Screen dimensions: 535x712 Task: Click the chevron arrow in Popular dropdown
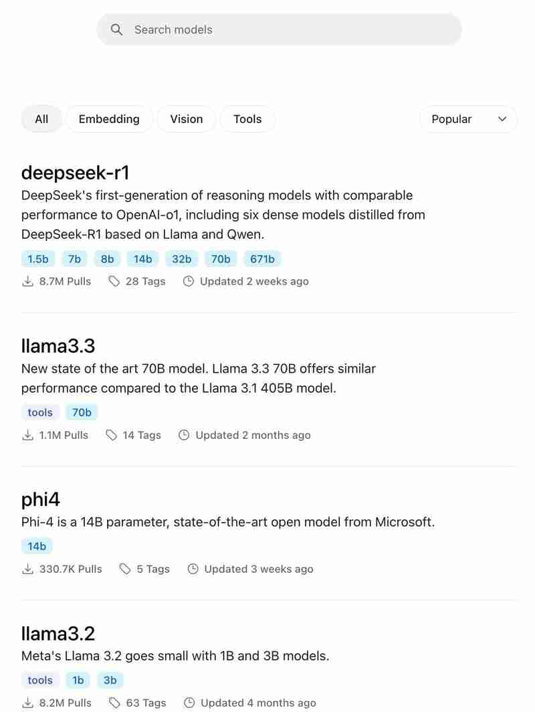[502, 119]
